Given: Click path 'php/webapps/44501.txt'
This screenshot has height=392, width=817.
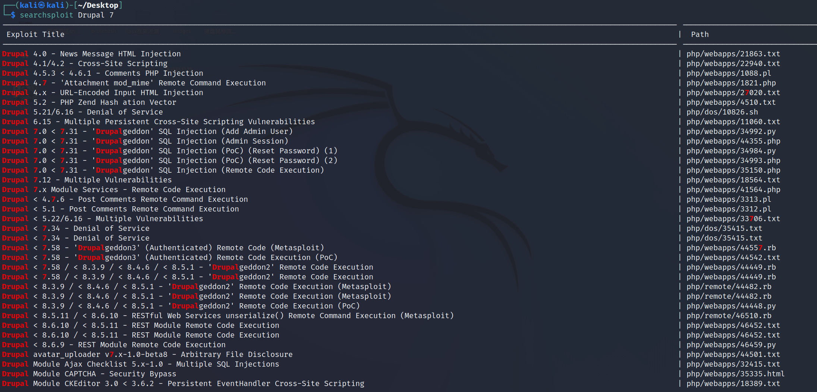Looking at the screenshot, I should 733,354.
